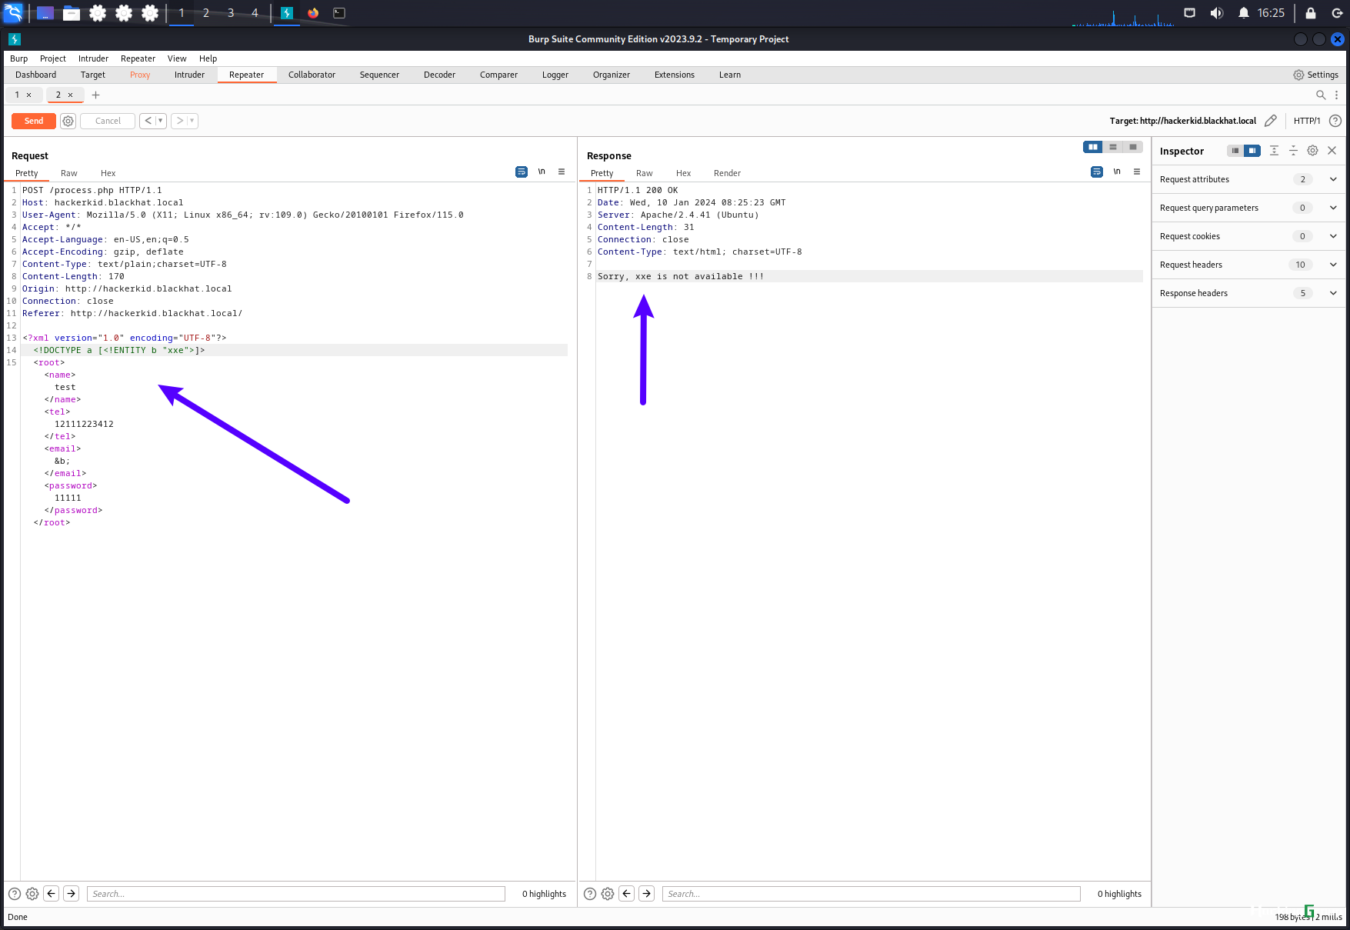Close Repeater tab 1
The image size is (1350, 930).
pyautogui.click(x=29, y=95)
